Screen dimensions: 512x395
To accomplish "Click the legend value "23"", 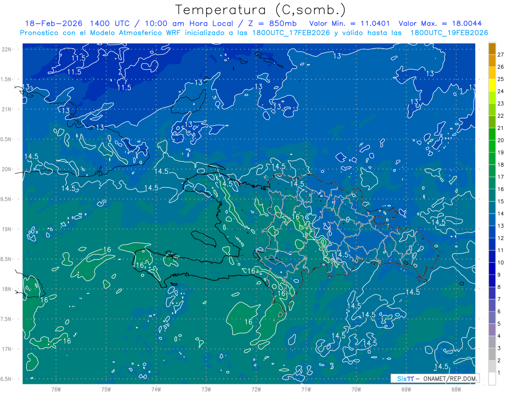I will (501, 104).
